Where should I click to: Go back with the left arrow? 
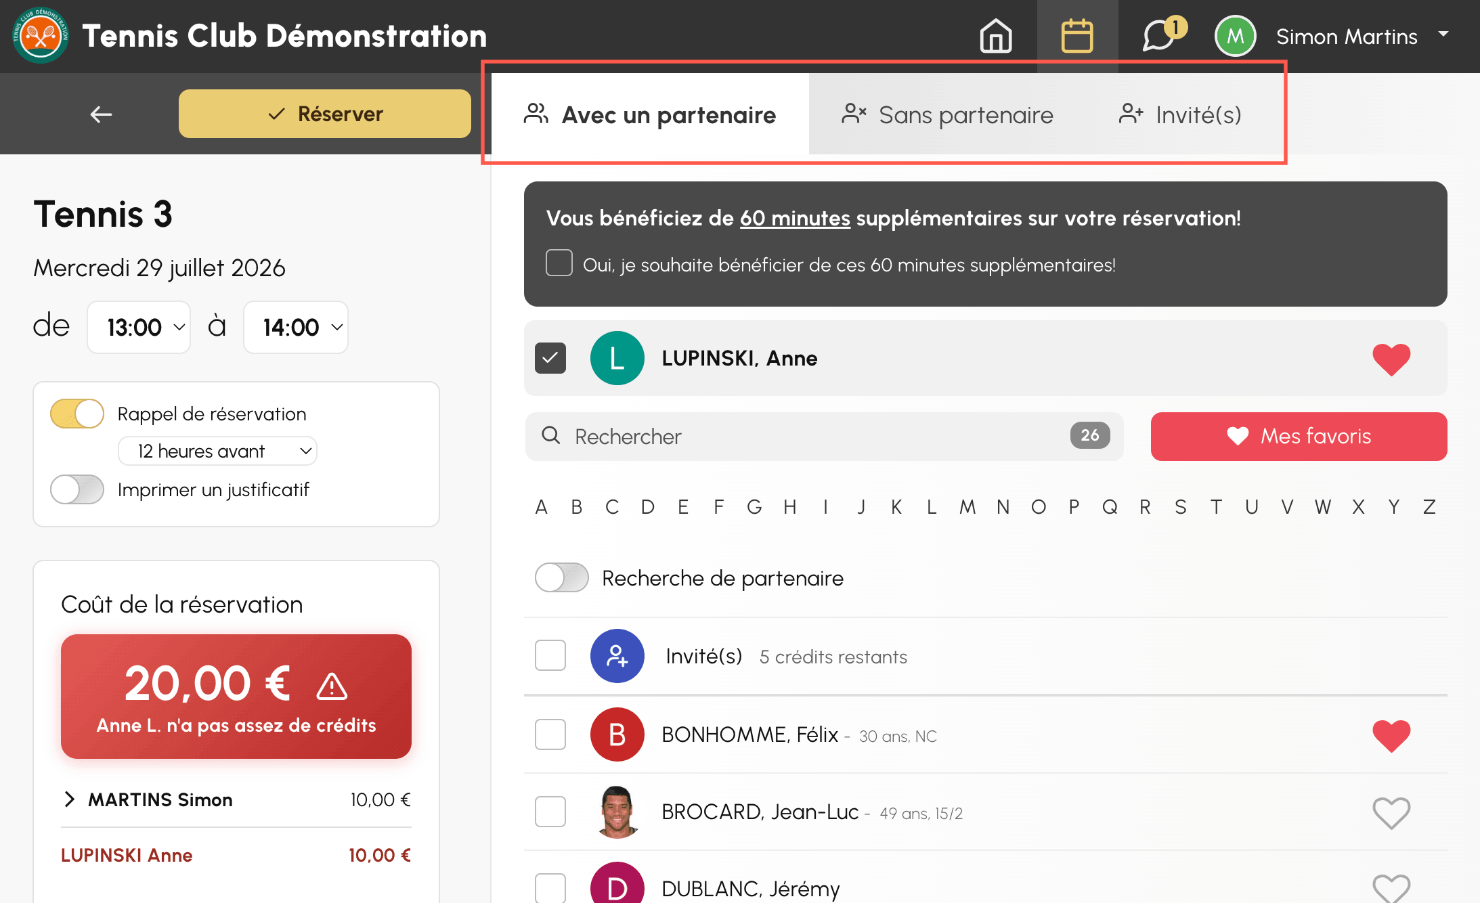[102, 114]
